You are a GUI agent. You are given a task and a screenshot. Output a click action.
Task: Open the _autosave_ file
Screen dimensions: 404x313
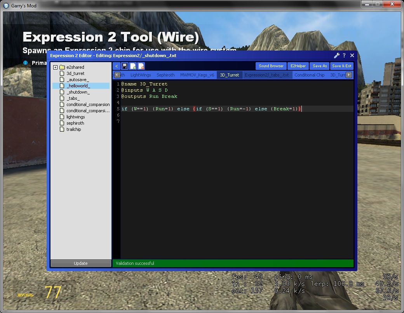[78, 80]
